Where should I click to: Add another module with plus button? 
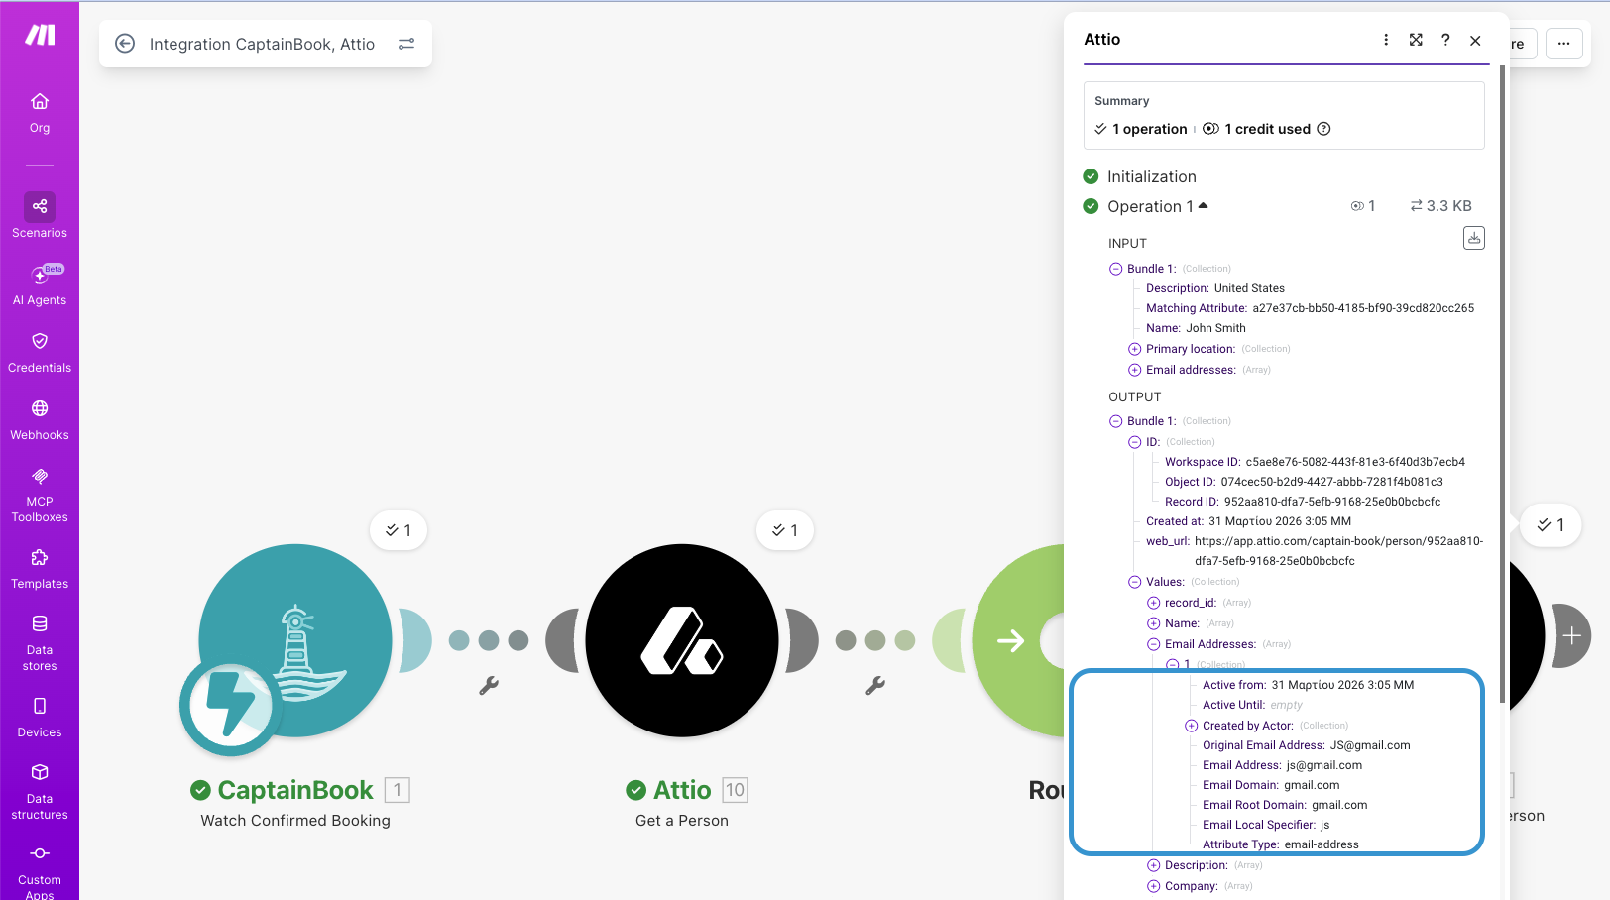1571,636
